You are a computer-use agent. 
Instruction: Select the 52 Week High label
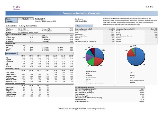click(x=10, y=38)
